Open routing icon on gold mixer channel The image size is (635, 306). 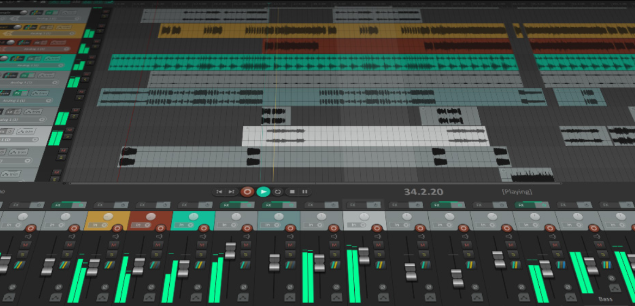coord(109,265)
